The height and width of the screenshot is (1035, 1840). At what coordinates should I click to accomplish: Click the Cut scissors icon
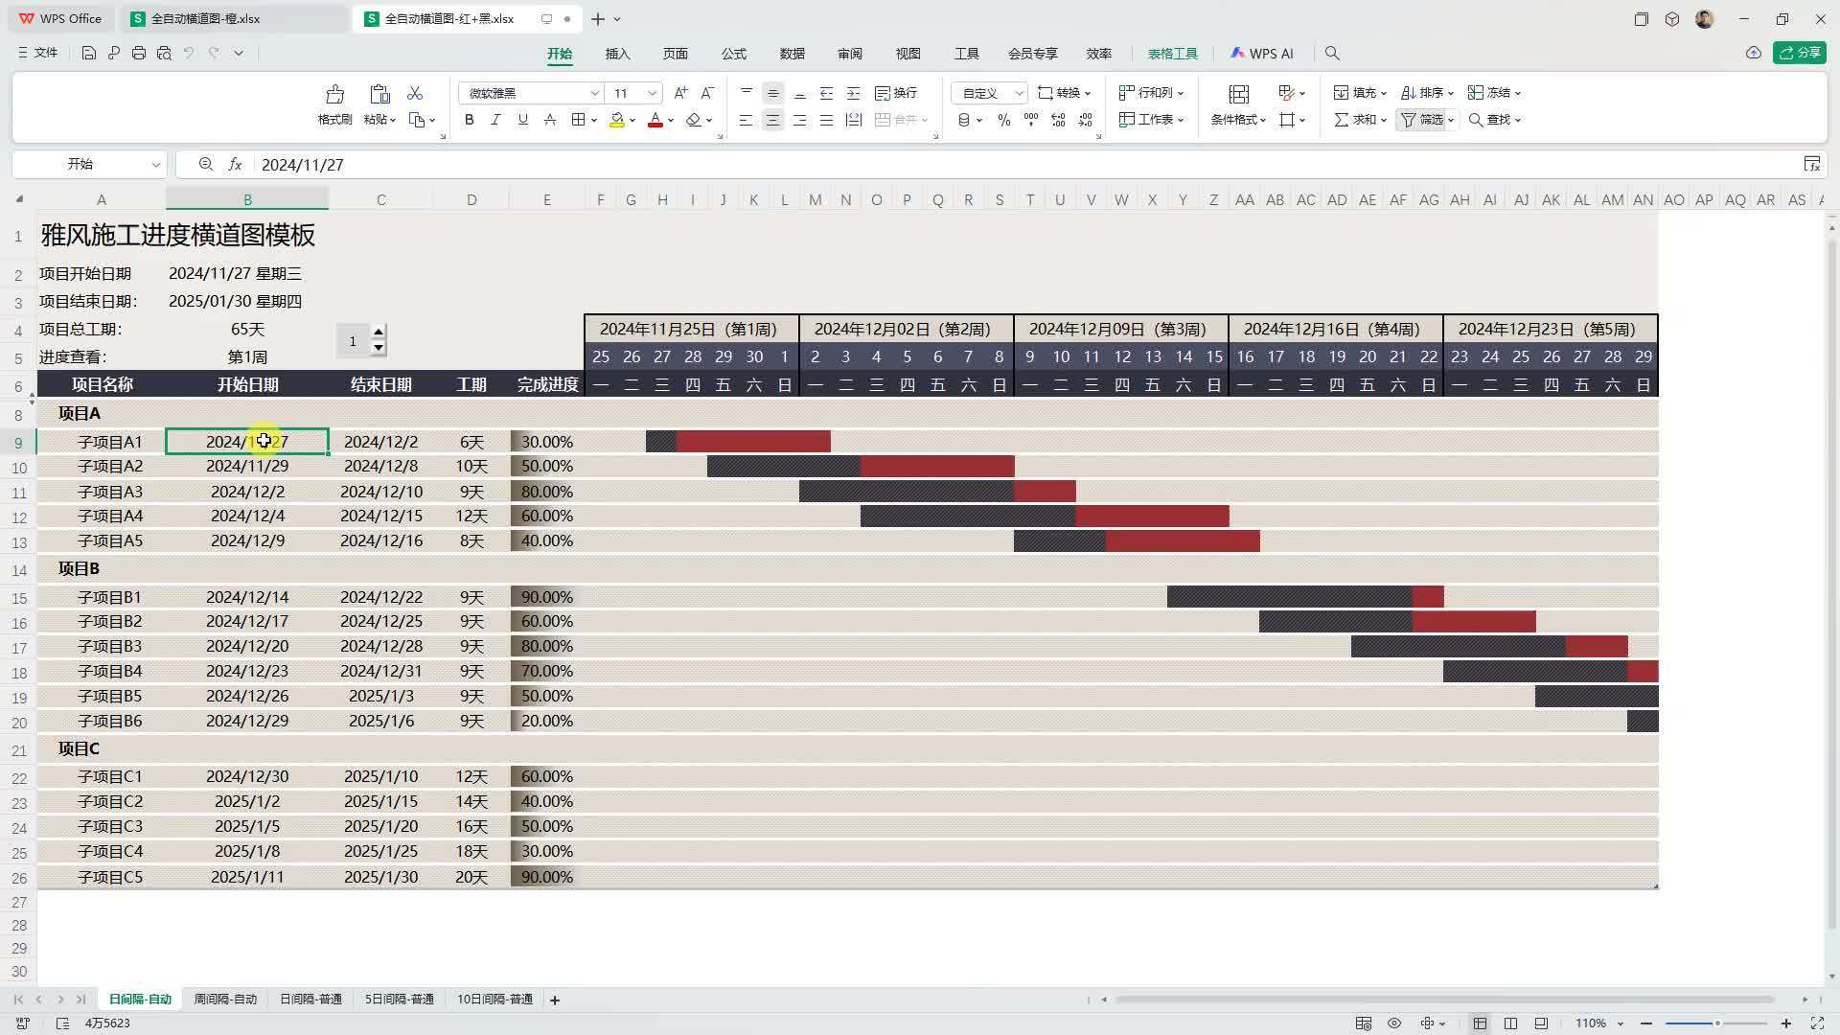415,93
